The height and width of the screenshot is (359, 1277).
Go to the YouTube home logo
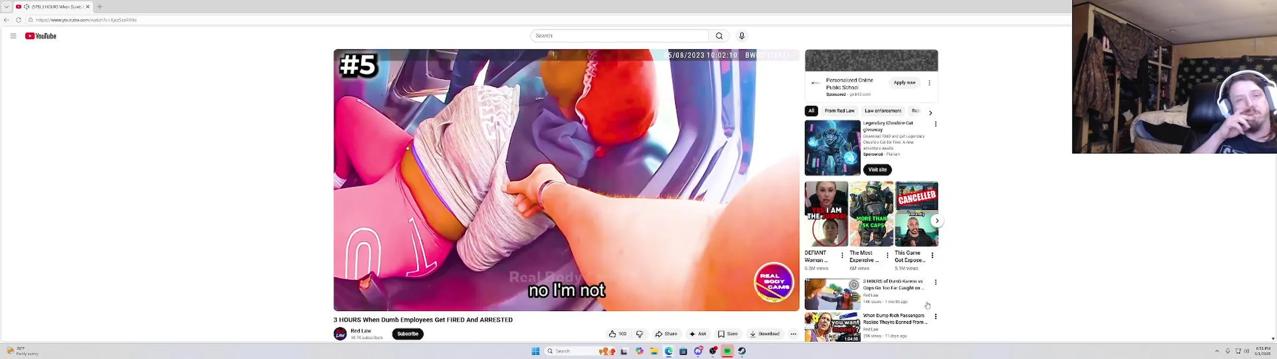coord(41,36)
